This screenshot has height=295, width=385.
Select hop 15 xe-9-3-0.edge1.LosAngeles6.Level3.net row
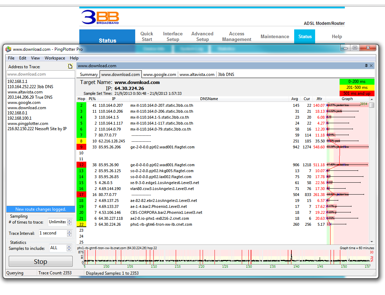223,183
